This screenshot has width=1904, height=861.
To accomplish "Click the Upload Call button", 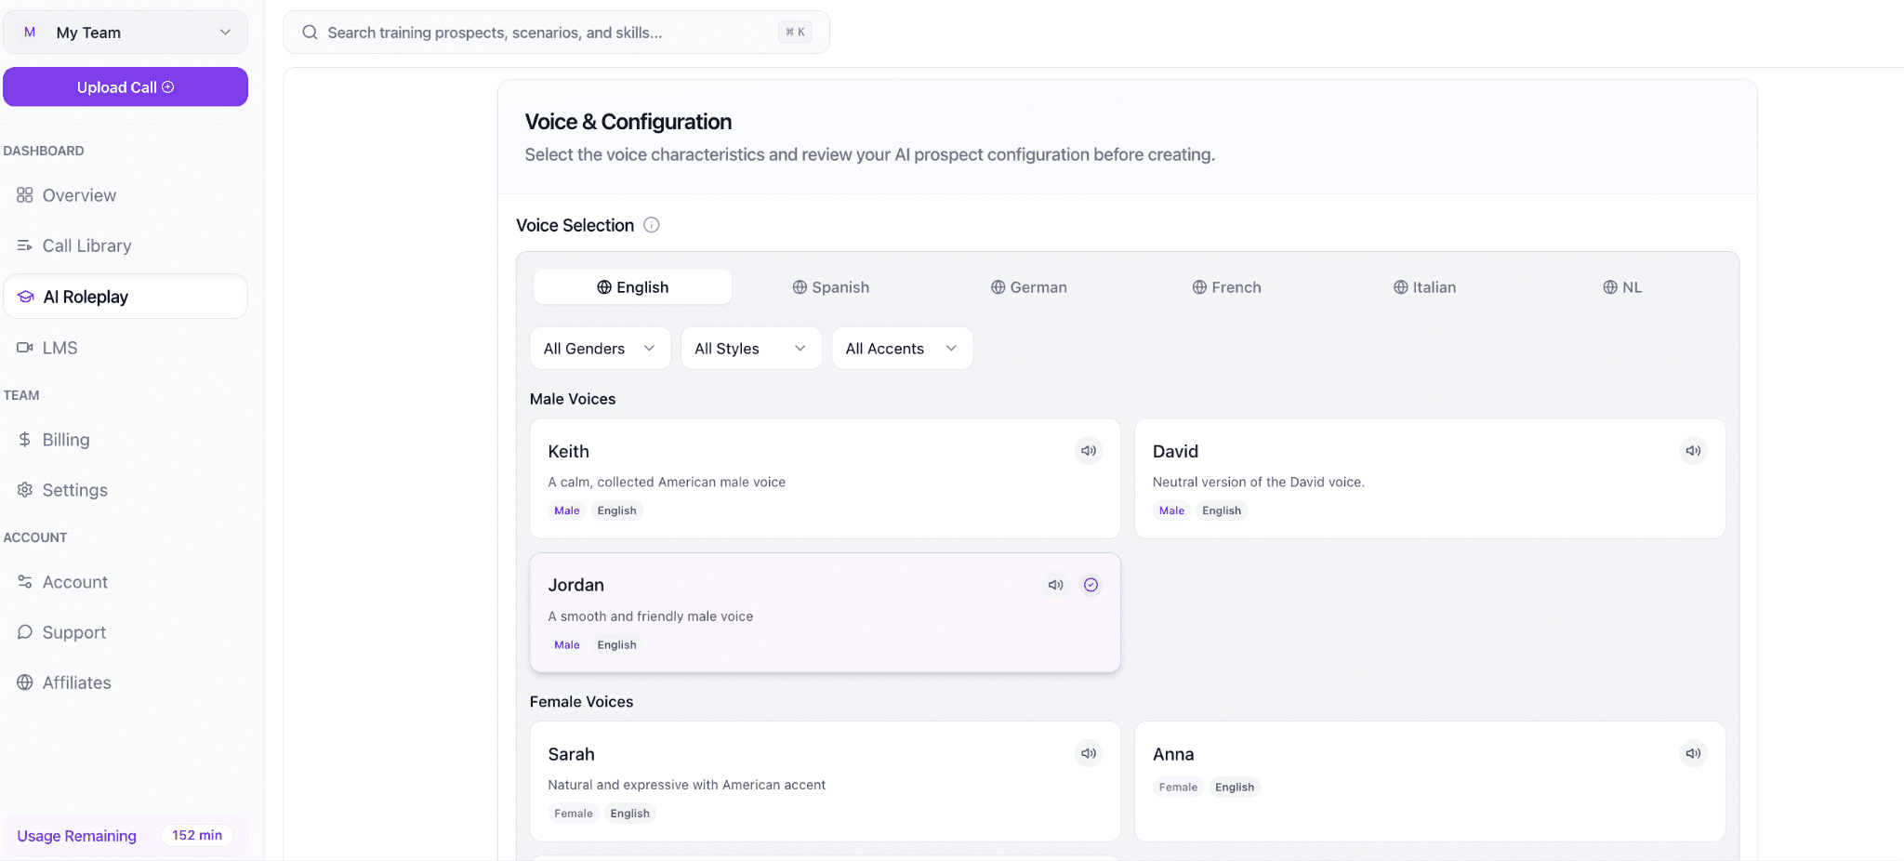I will (126, 87).
